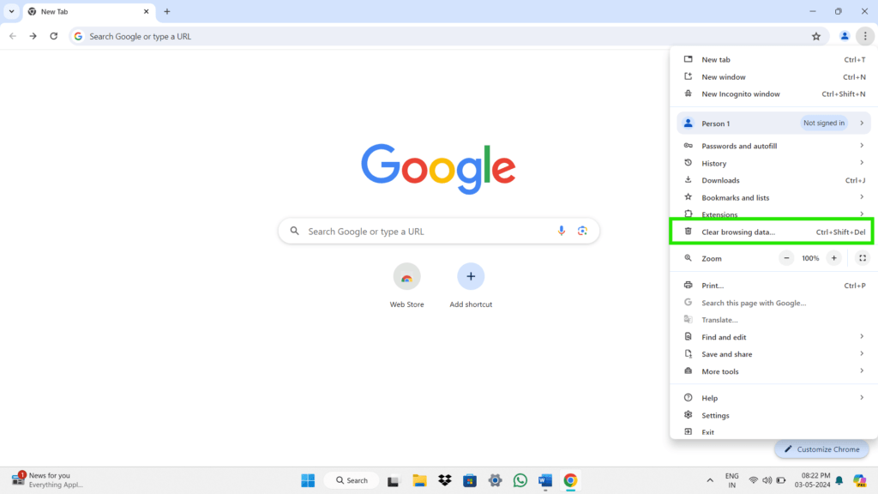Start voice search with the microphone icon
Image resolution: width=878 pixels, height=494 pixels.
coord(561,231)
